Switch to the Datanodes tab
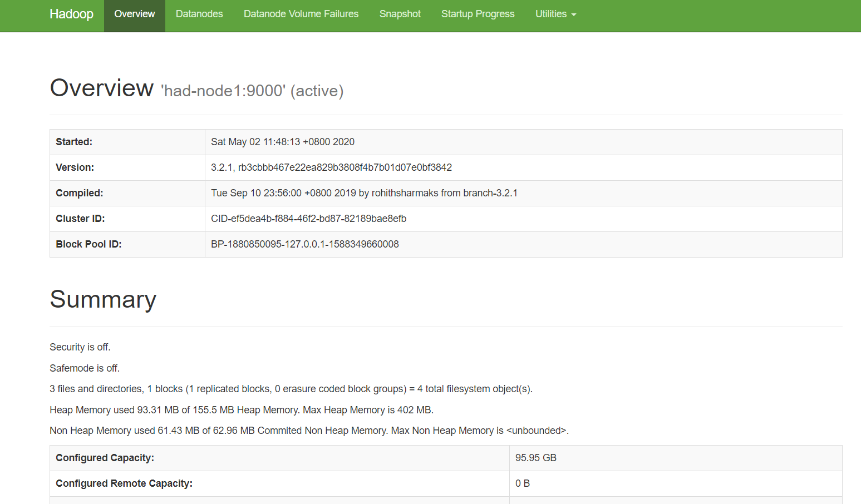Screen dimensions: 861x504 coord(199,14)
